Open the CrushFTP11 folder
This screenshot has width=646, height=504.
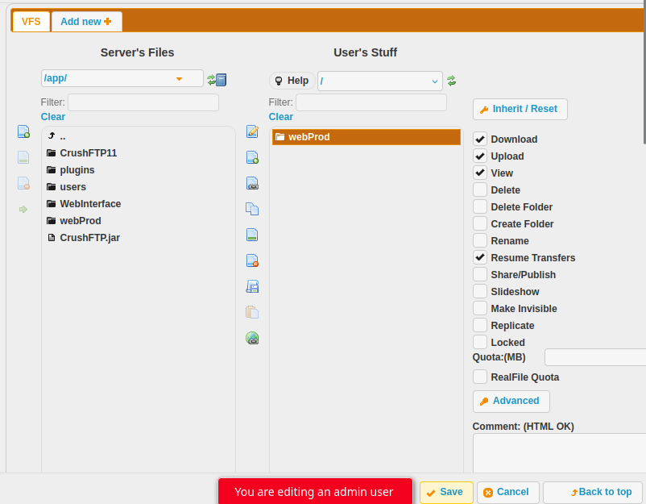point(88,153)
